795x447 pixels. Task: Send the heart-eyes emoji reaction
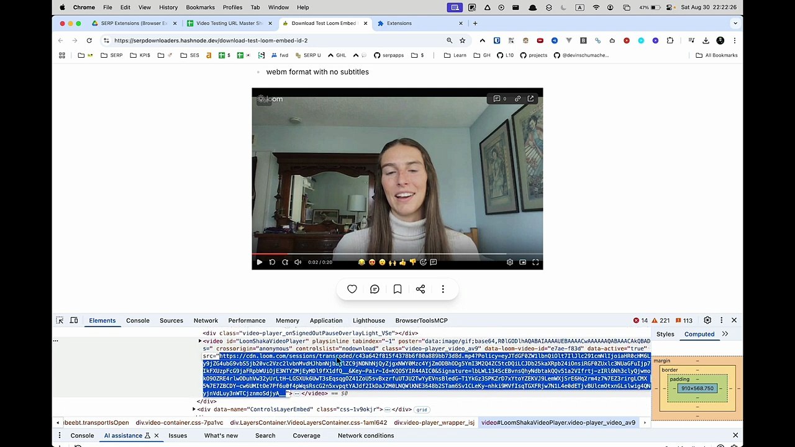pyautogui.click(x=372, y=262)
